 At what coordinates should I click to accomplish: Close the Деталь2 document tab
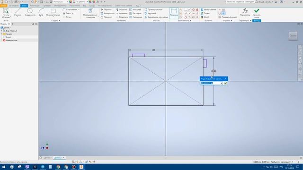tap(63, 158)
